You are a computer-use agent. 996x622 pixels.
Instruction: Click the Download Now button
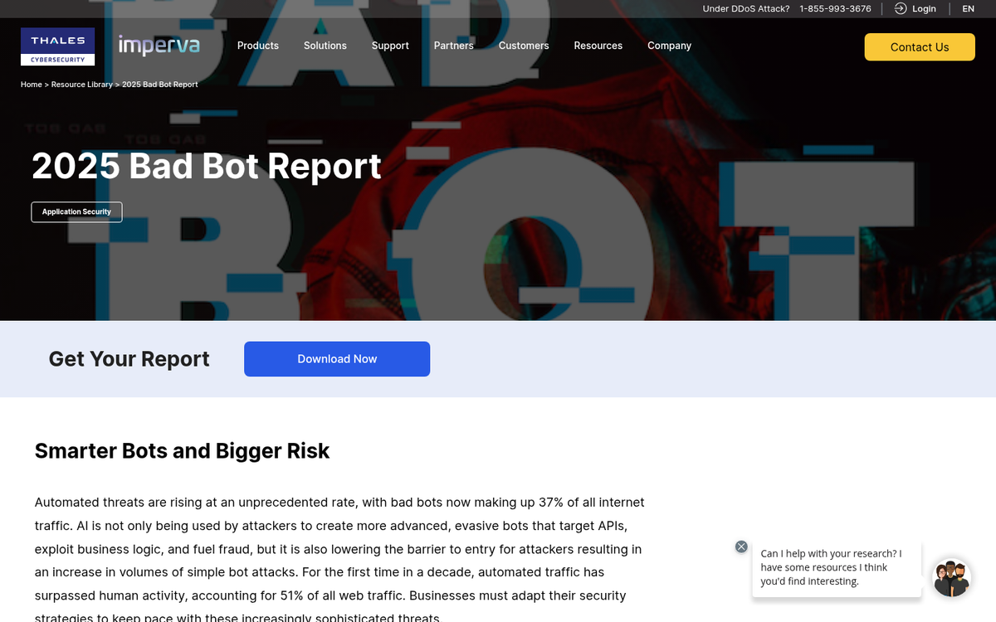337,359
